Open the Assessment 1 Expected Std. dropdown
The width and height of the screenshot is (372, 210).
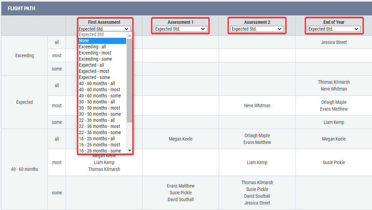180,29
